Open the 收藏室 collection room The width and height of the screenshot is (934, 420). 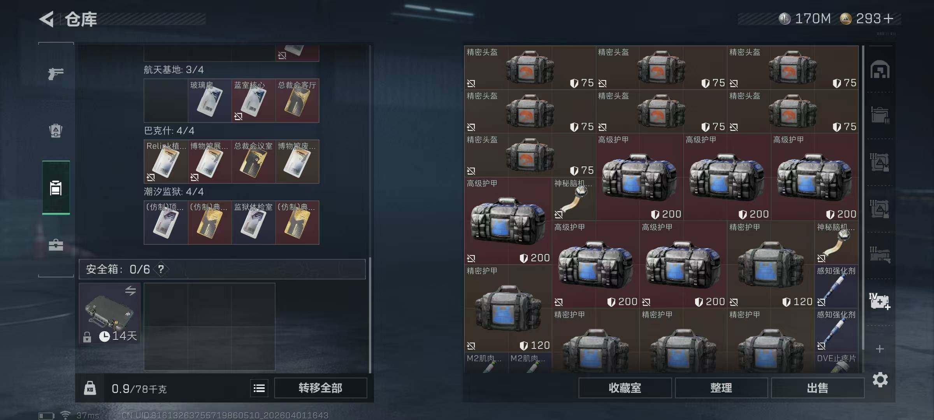(x=625, y=388)
